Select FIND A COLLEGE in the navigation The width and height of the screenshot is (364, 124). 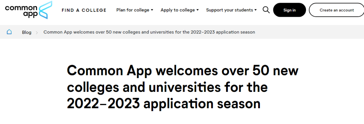pyautogui.click(x=84, y=10)
